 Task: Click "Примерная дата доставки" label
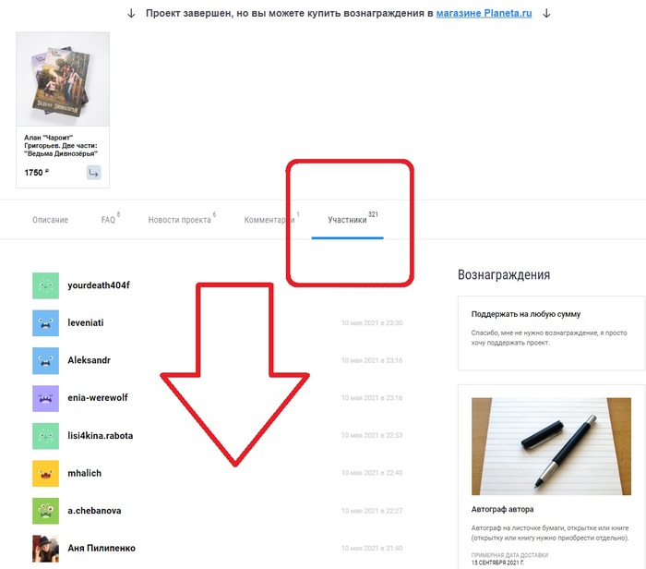pos(509,555)
